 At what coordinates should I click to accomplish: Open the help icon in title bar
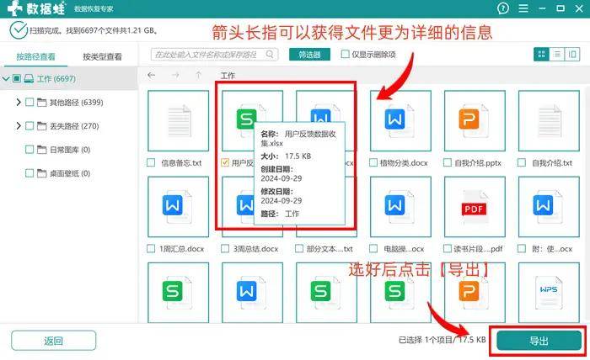point(503,8)
